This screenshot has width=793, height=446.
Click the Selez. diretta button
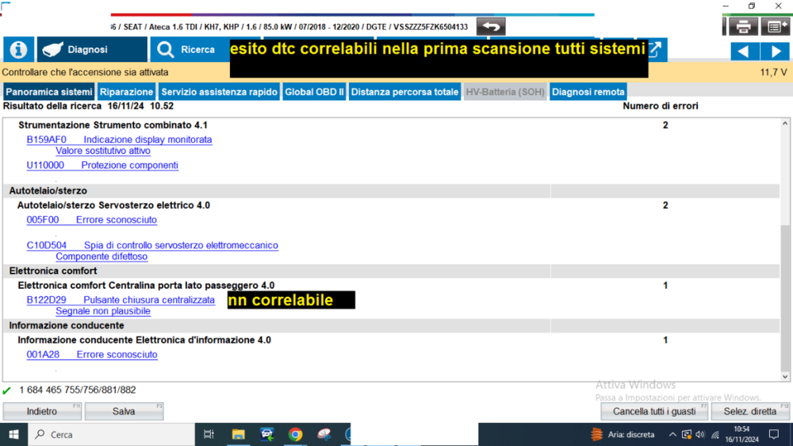(x=750, y=412)
